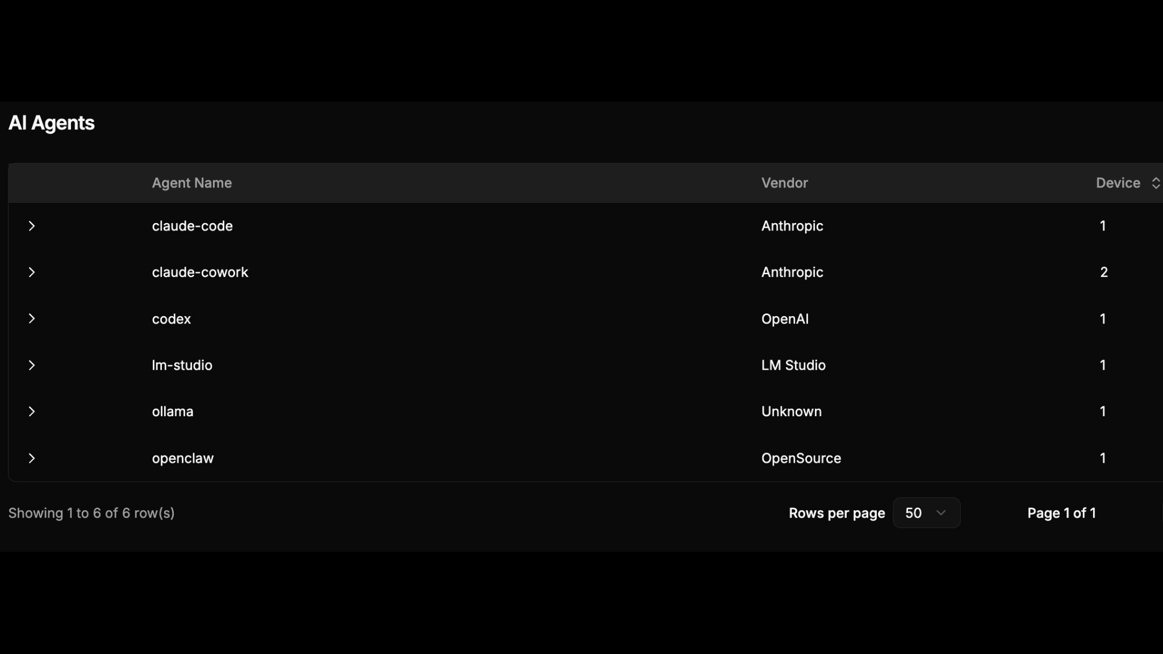Select the lm-studio agent name
This screenshot has width=1163, height=654.
coord(182,366)
